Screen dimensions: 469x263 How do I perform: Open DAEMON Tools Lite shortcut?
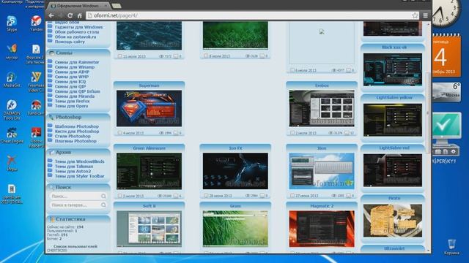tap(12, 110)
